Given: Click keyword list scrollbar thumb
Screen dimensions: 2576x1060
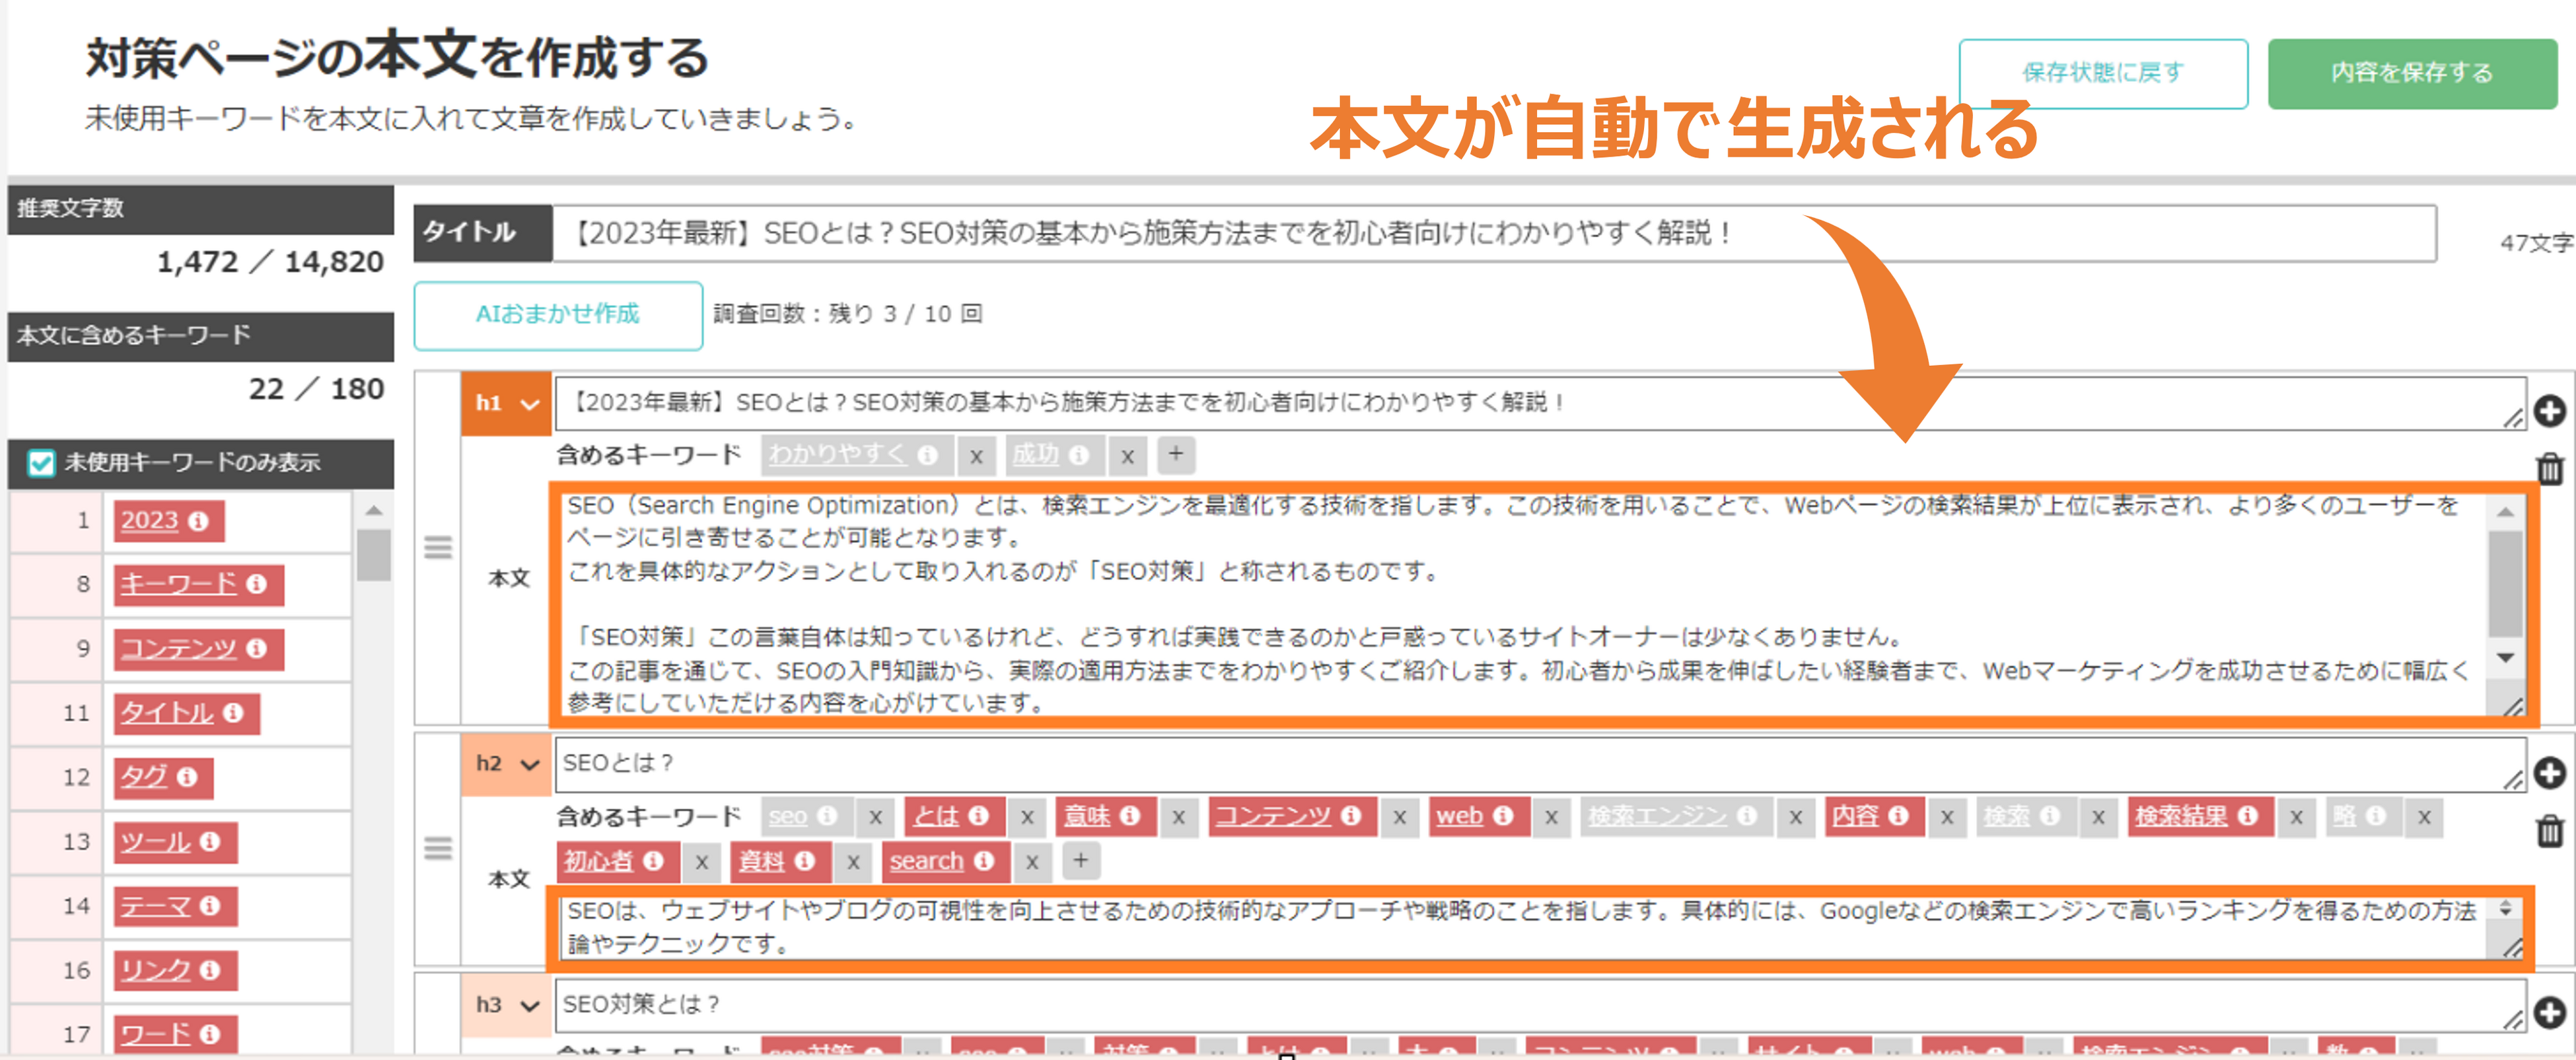Looking at the screenshot, I should pos(374,555).
